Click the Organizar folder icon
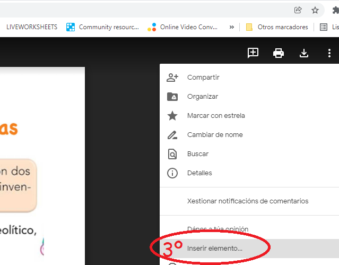The image size is (339, 265). click(x=172, y=97)
